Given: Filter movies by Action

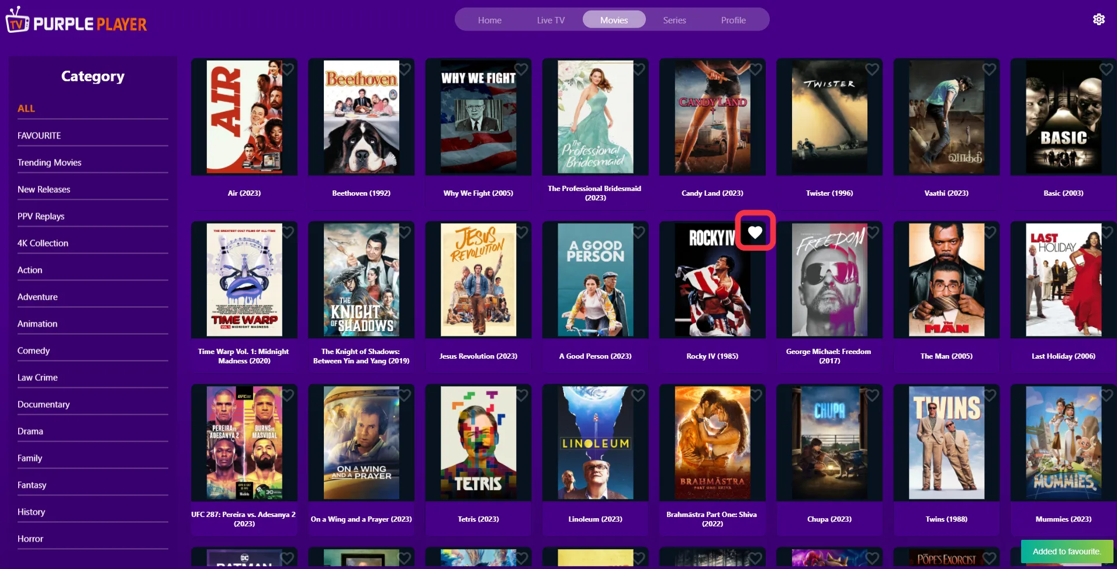Looking at the screenshot, I should pos(92,270).
